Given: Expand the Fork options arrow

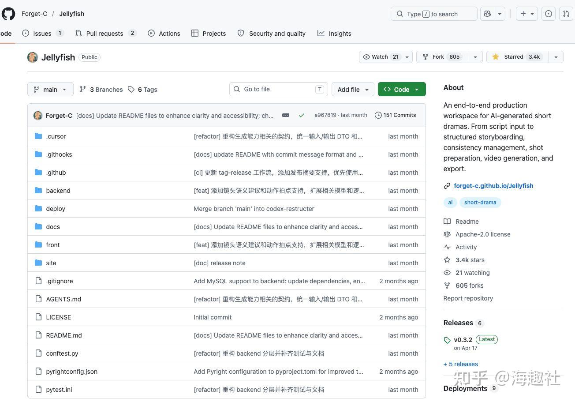Looking at the screenshot, I should tap(475, 57).
